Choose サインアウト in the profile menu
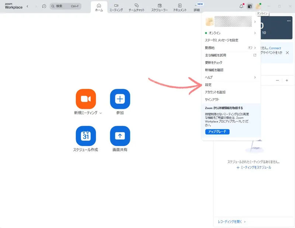 tap(212, 99)
